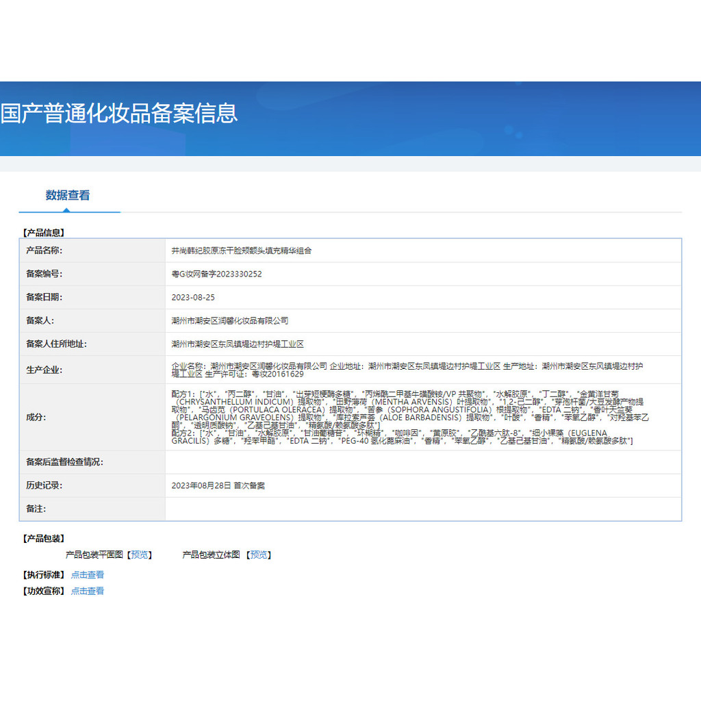The height and width of the screenshot is (701, 701).
Task: Click the filing date 2023-08-25
Action: tap(193, 297)
